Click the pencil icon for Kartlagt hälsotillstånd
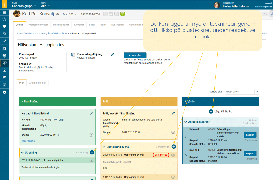This screenshot has height=180, width=274. [92, 113]
